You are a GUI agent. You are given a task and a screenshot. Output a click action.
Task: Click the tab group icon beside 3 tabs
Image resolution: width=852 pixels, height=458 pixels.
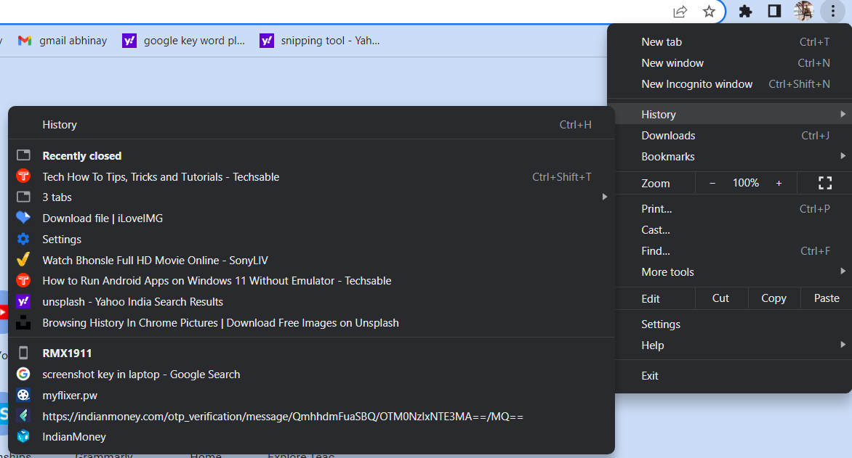click(23, 197)
